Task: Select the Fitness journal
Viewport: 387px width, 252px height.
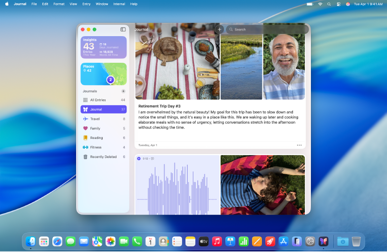Action: 104,147
